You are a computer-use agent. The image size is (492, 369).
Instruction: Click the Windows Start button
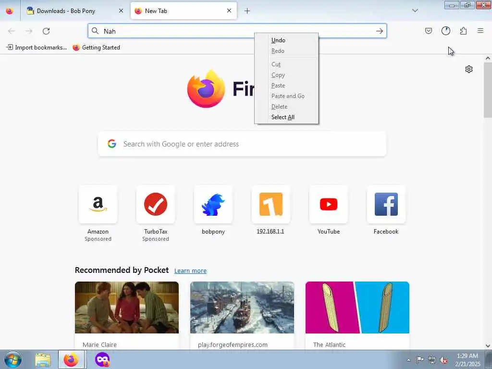pyautogui.click(x=13, y=359)
